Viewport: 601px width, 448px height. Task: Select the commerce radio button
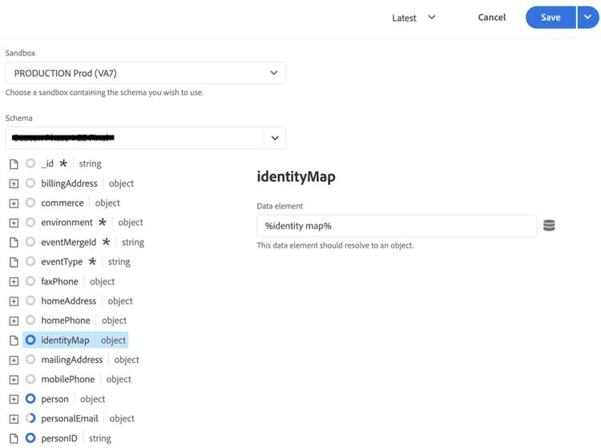click(30, 202)
